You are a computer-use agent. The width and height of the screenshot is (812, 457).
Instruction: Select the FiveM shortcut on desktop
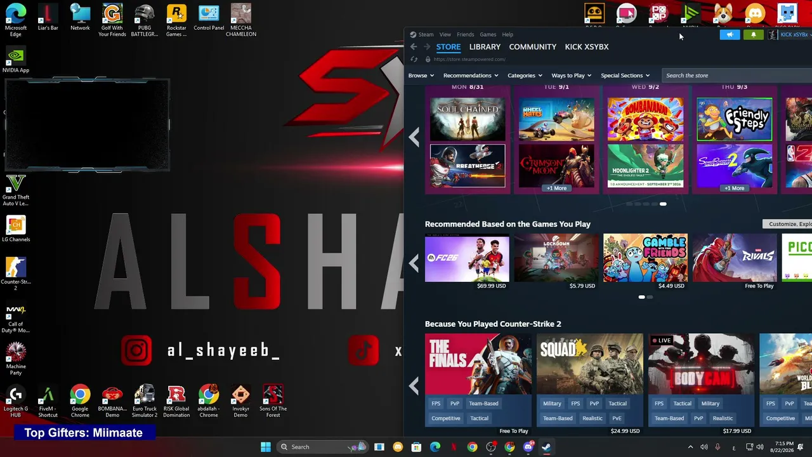click(x=48, y=402)
